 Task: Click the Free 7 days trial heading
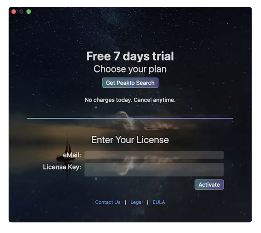click(x=130, y=56)
